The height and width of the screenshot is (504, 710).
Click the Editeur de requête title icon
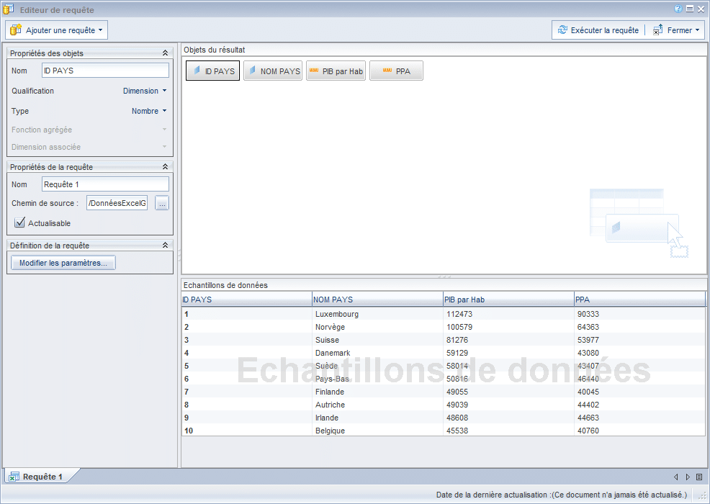9,9
